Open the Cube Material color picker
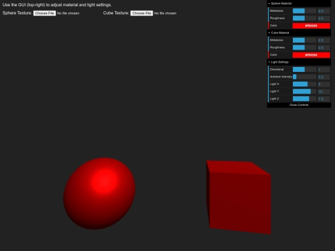The width and height of the screenshot is (335, 251). 311,55
